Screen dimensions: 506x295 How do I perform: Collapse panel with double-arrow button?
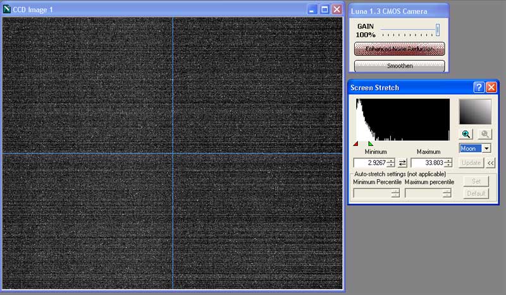click(490, 163)
